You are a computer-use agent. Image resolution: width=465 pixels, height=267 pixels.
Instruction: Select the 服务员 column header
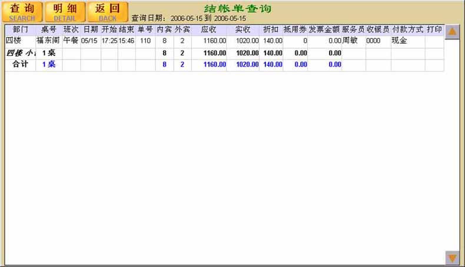[x=353, y=29]
